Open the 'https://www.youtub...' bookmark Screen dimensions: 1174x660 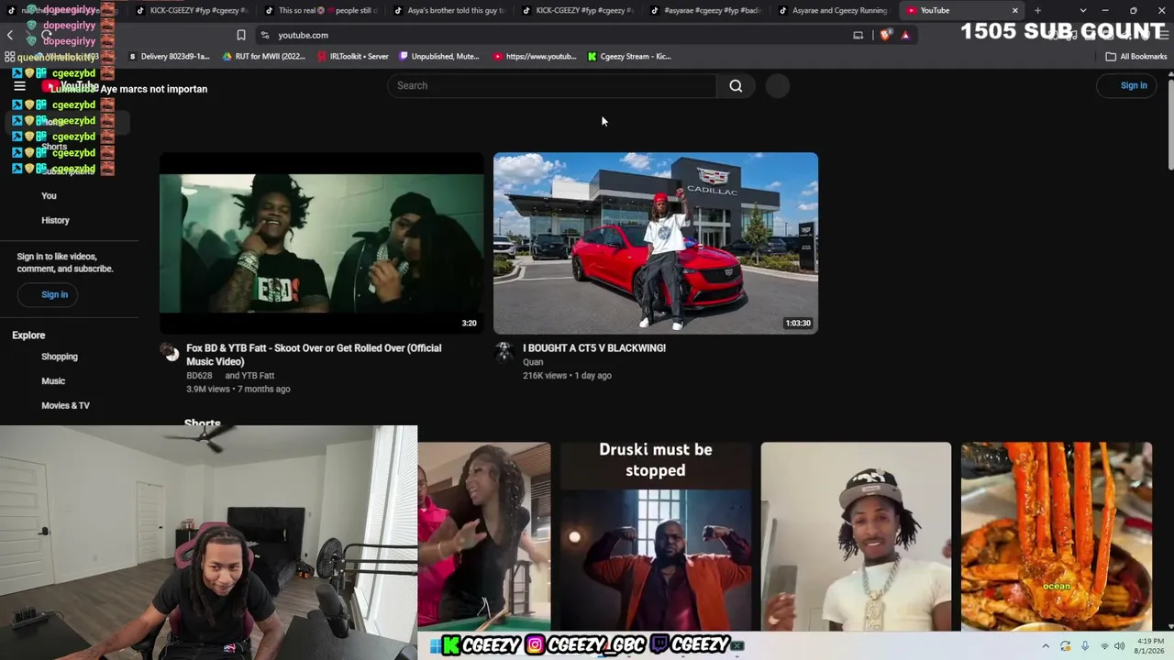point(535,56)
